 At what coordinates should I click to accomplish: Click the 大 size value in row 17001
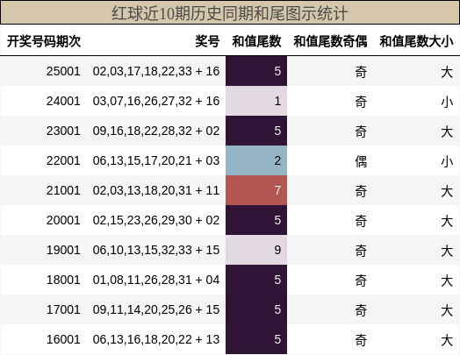(x=447, y=310)
